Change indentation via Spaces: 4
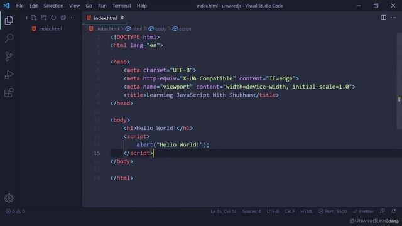Screen dimensions: 402x226 pos(251,212)
